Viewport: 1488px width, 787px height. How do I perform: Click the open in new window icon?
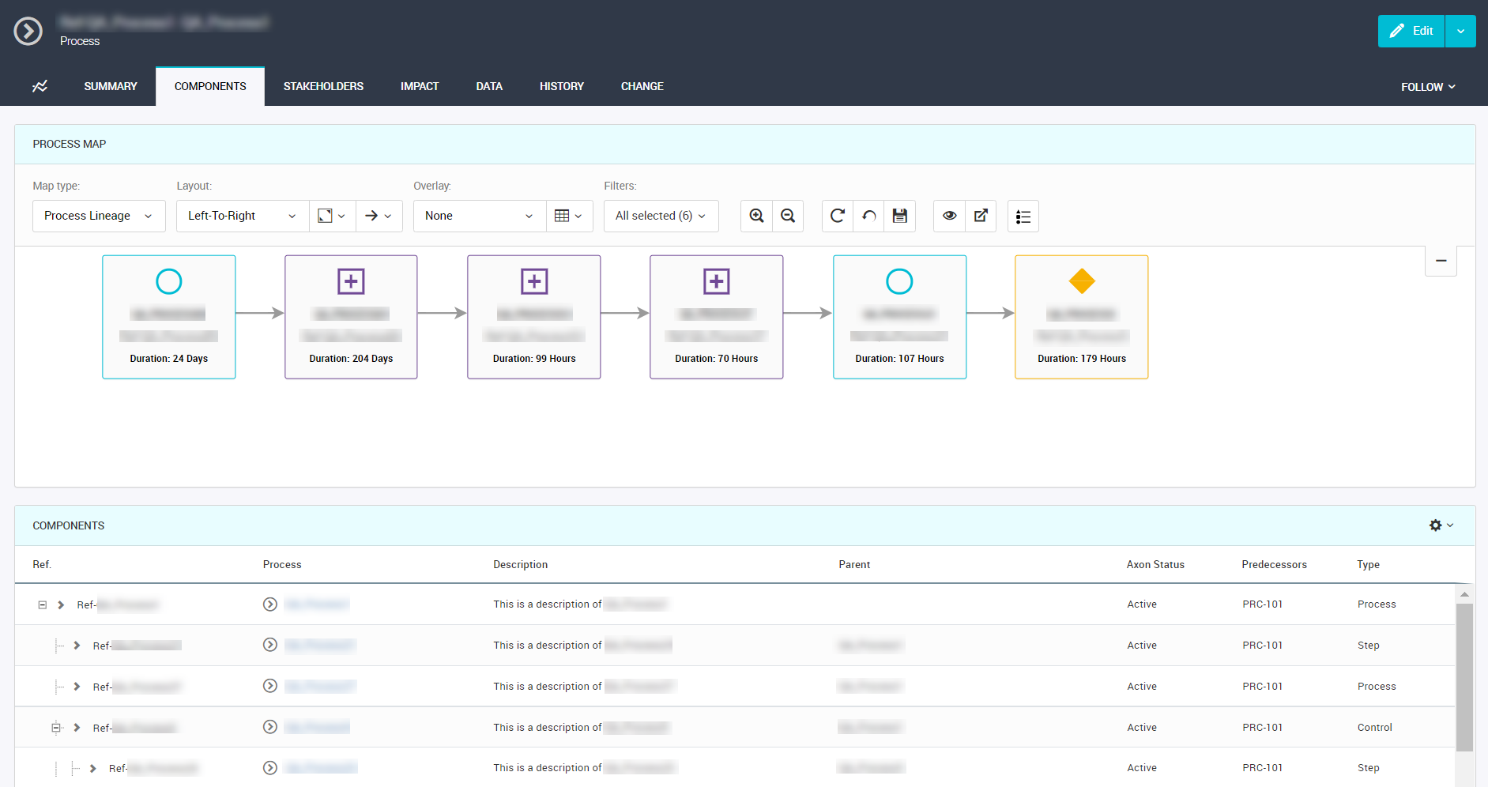tap(981, 216)
